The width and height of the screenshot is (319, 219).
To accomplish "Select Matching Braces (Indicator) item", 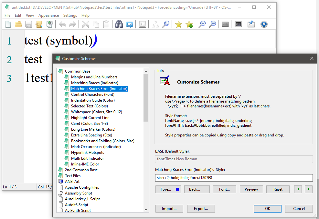I will coord(95,83).
